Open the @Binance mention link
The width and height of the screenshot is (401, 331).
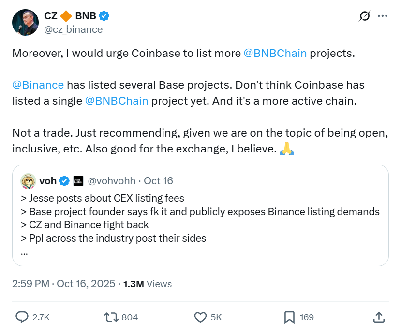click(38, 85)
